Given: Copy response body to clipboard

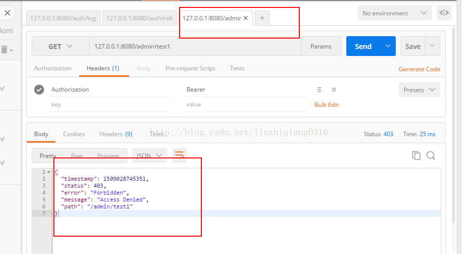Looking at the screenshot, I should (416, 155).
